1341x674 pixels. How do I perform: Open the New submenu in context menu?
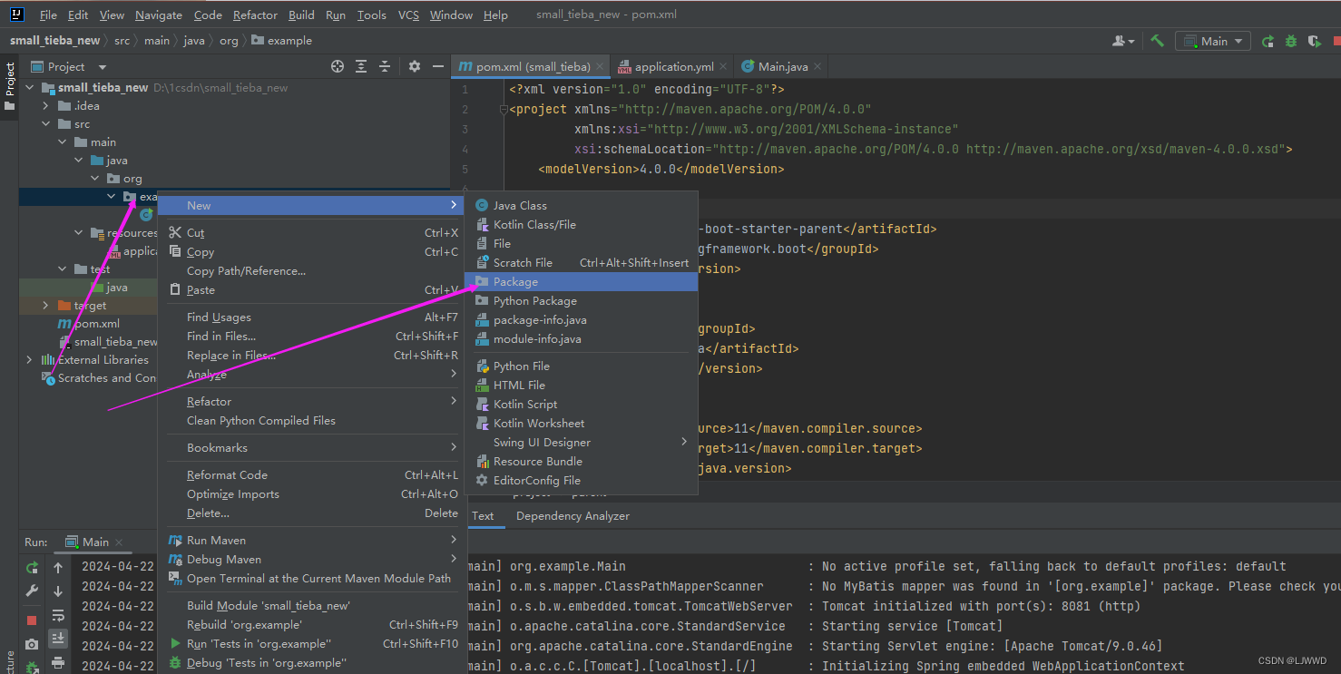tap(310, 206)
